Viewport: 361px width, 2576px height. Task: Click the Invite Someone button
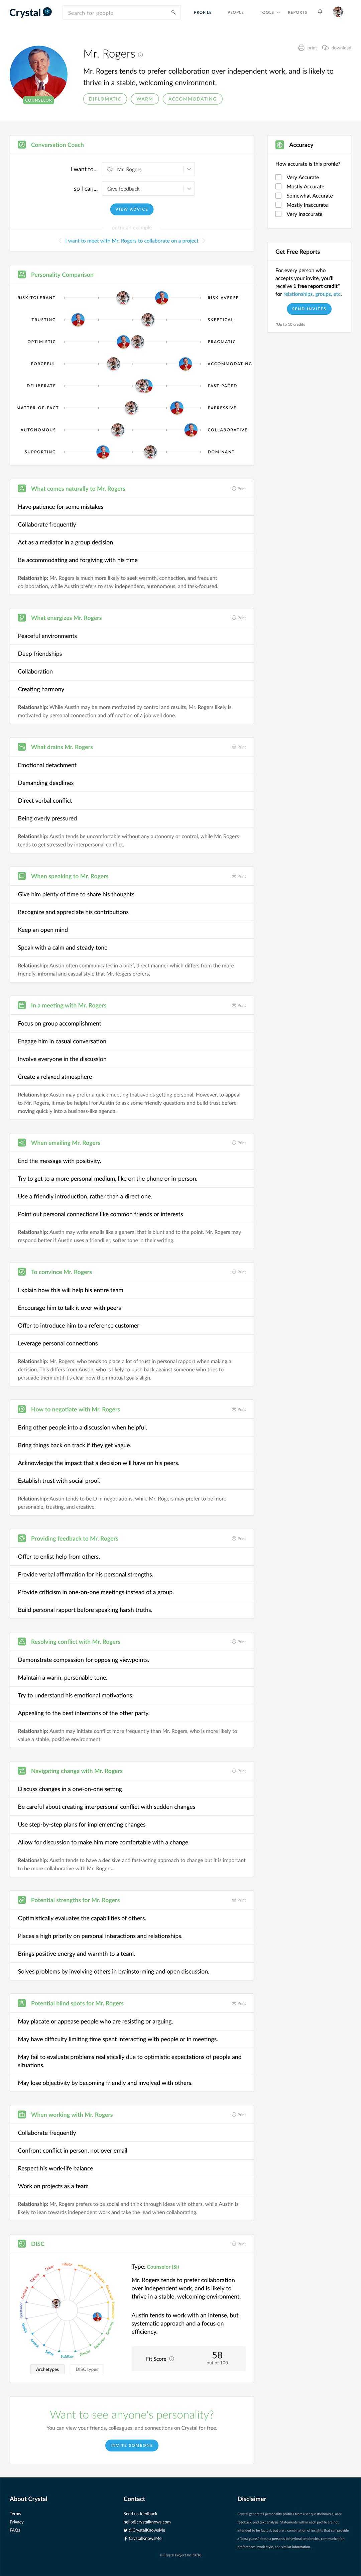132,2445
